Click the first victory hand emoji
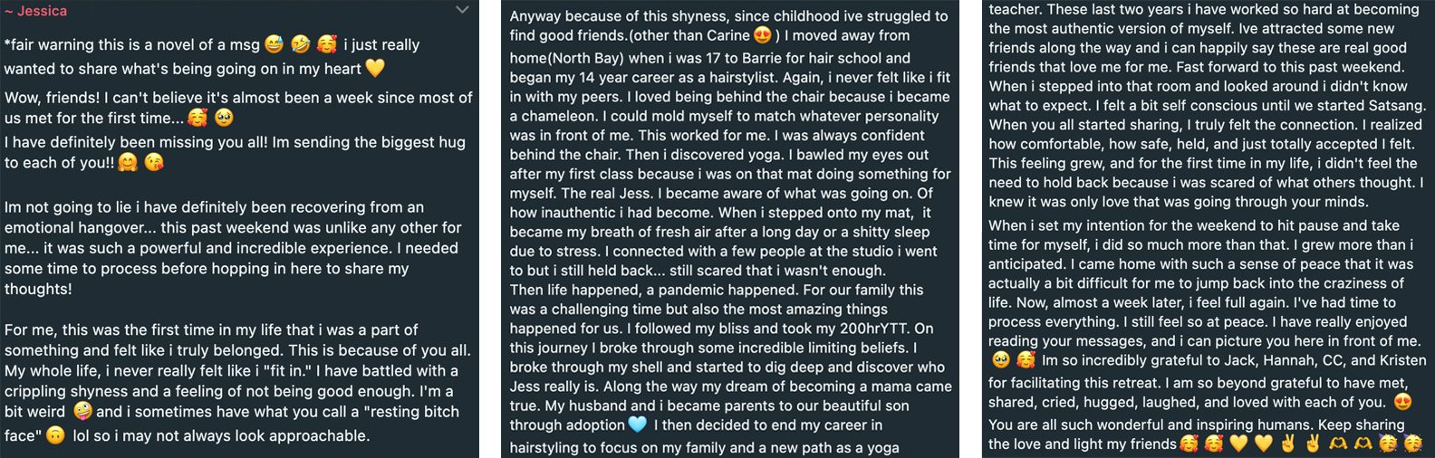This screenshot has height=458, width=1435. click(1288, 444)
